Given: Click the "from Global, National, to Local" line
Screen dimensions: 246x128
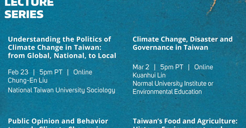Looking at the screenshot, I should [62, 56].
